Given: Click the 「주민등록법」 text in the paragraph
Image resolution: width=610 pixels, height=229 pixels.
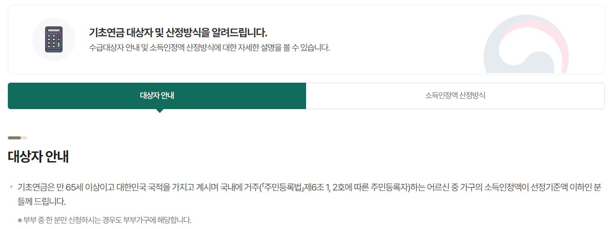Looking at the screenshot, I should 284,187.
